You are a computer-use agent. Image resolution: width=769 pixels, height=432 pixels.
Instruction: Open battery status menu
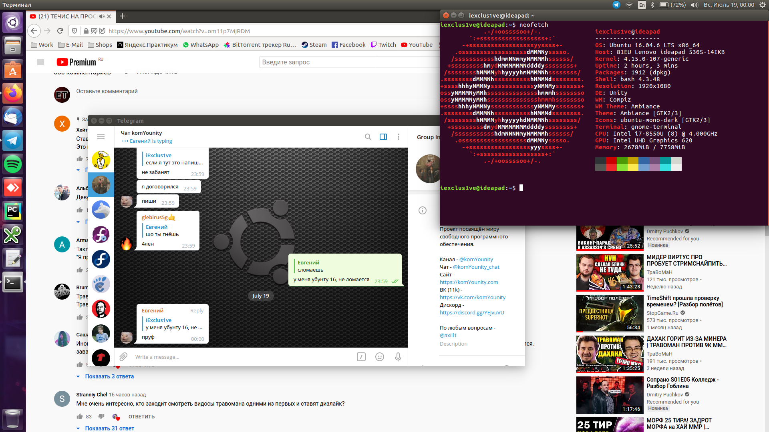[x=672, y=5]
